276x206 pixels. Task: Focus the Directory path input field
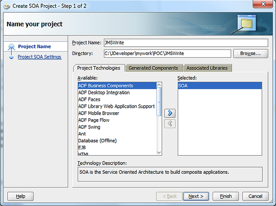pos(167,54)
